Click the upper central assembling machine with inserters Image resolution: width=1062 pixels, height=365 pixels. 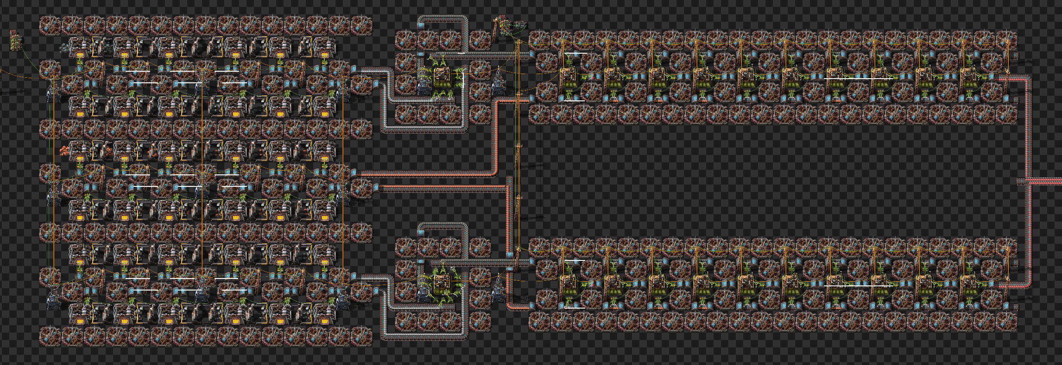click(x=441, y=78)
